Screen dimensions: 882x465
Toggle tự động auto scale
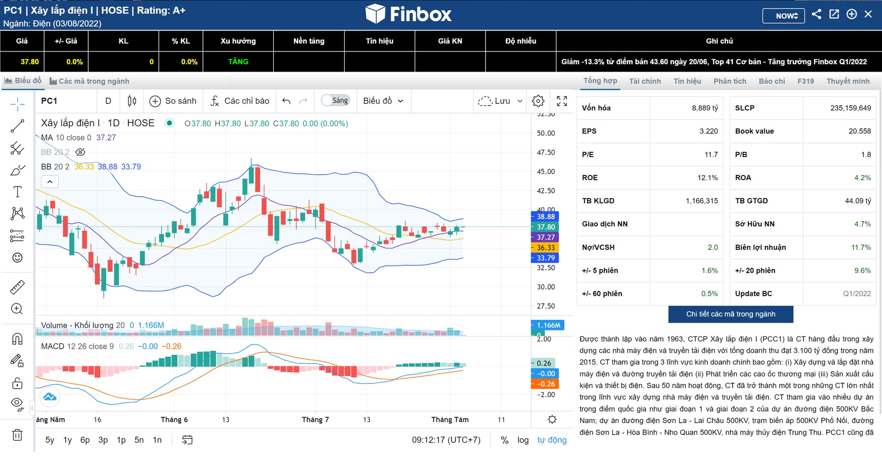tap(552, 440)
